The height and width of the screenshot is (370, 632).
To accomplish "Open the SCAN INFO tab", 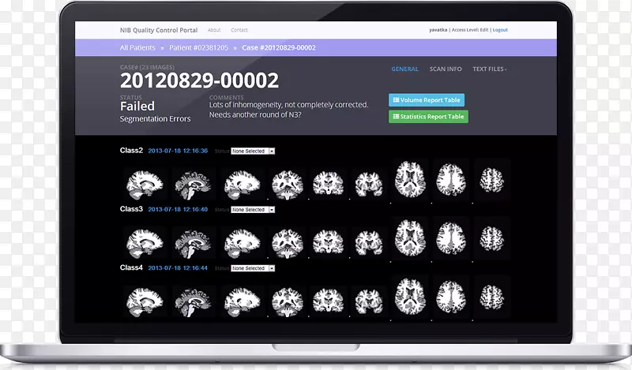I will tap(446, 69).
